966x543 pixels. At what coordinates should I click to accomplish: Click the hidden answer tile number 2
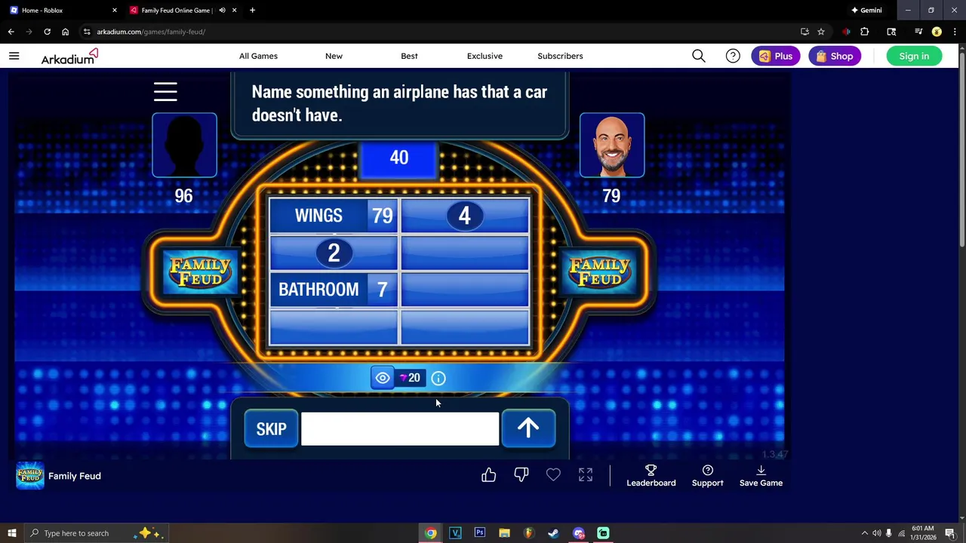click(334, 253)
